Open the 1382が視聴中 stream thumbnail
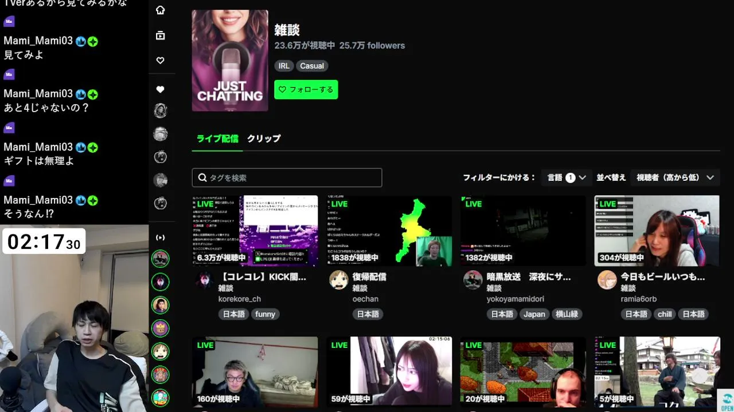 (523, 231)
